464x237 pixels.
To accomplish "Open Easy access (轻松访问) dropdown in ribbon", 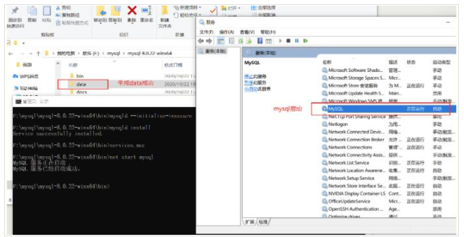I will tap(187, 14).
